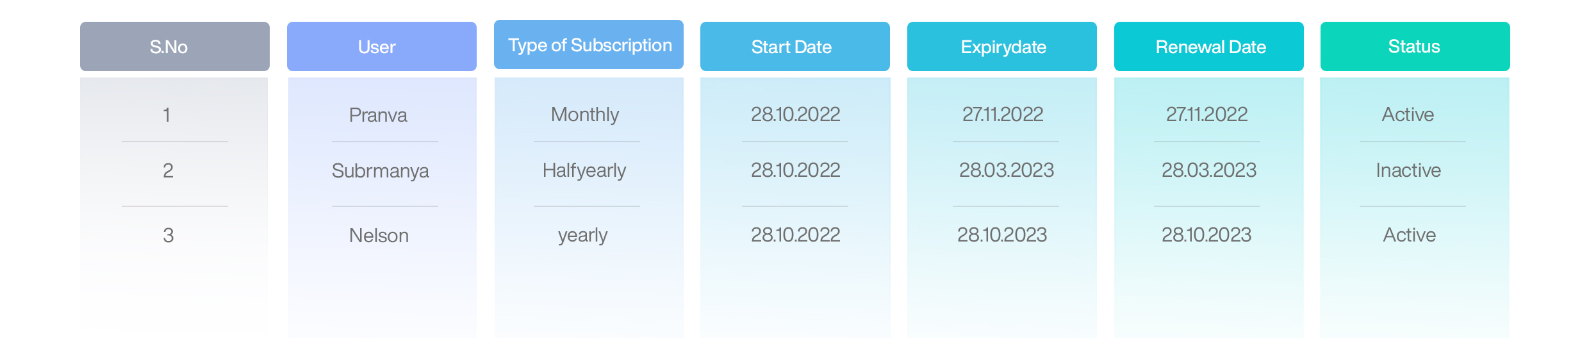
Task: Click the Expirydate column header
Action: (1002, 47)
